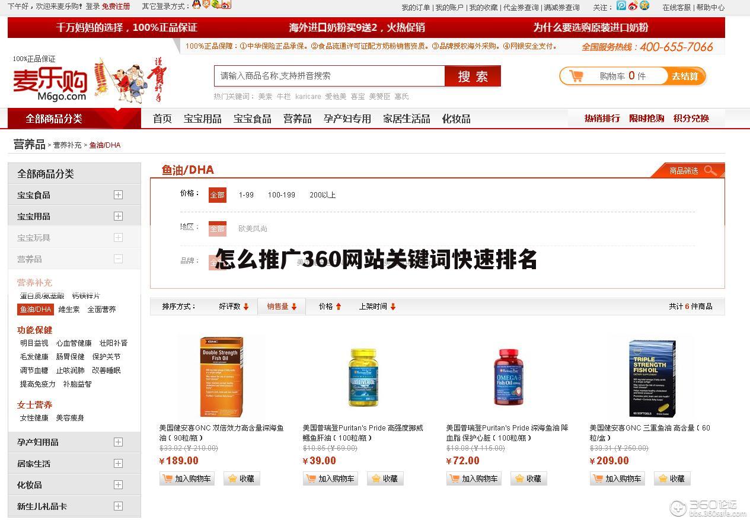Expand the 宝宝用品 category
This screenshot has height=520, width=750.
[x=118, y=216]
